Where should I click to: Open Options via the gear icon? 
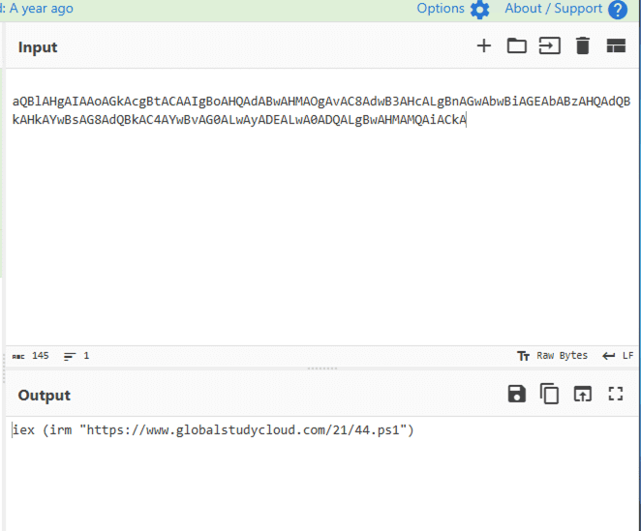click(x=480, y=10)
